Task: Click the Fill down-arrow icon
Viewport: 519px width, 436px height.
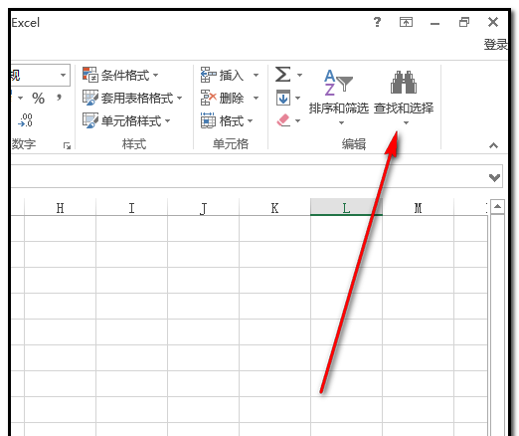Action: pos(283,98)
